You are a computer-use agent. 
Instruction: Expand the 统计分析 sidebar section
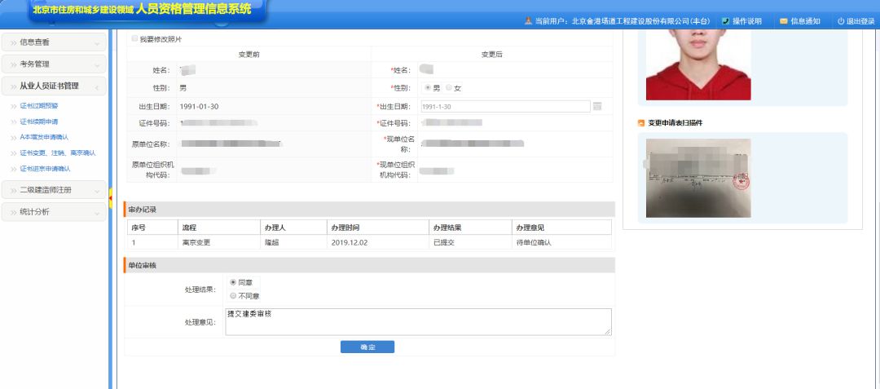54,211
